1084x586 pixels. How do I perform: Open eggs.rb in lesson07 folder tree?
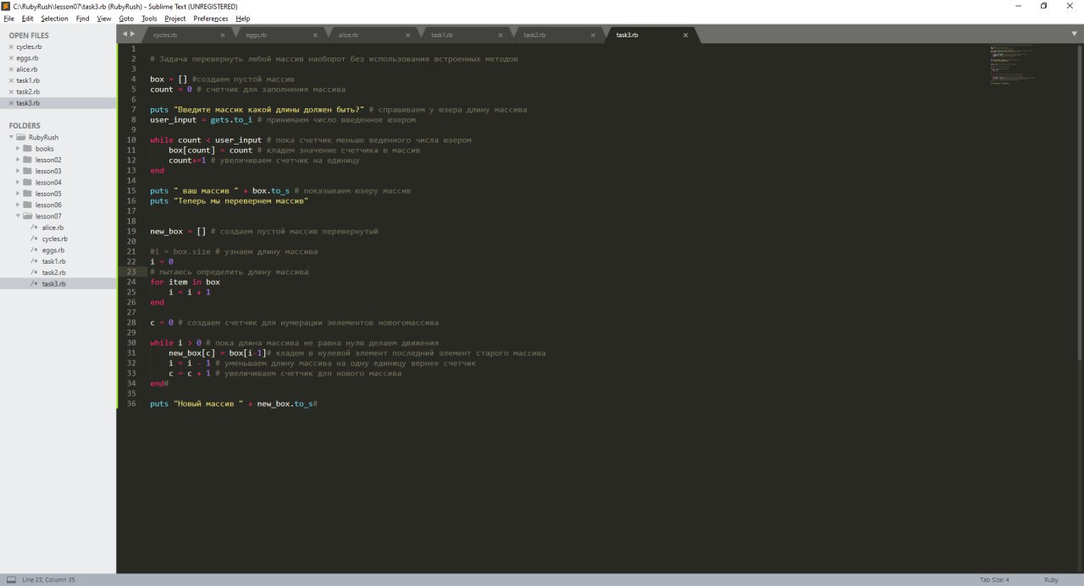(x=53, y=250)
